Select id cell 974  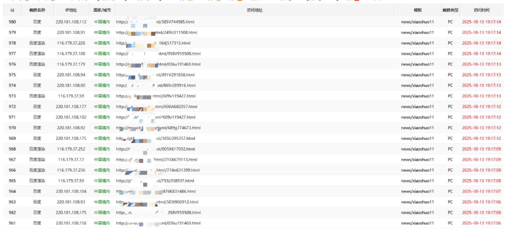pyautogui.click(x=12, y=86)
